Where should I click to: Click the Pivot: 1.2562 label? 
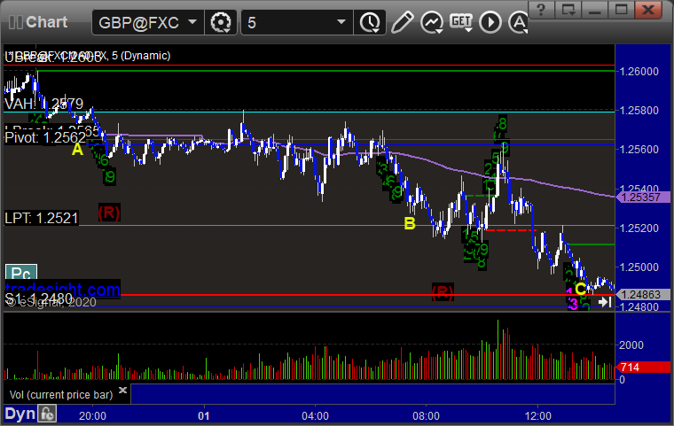click(45, 138)
